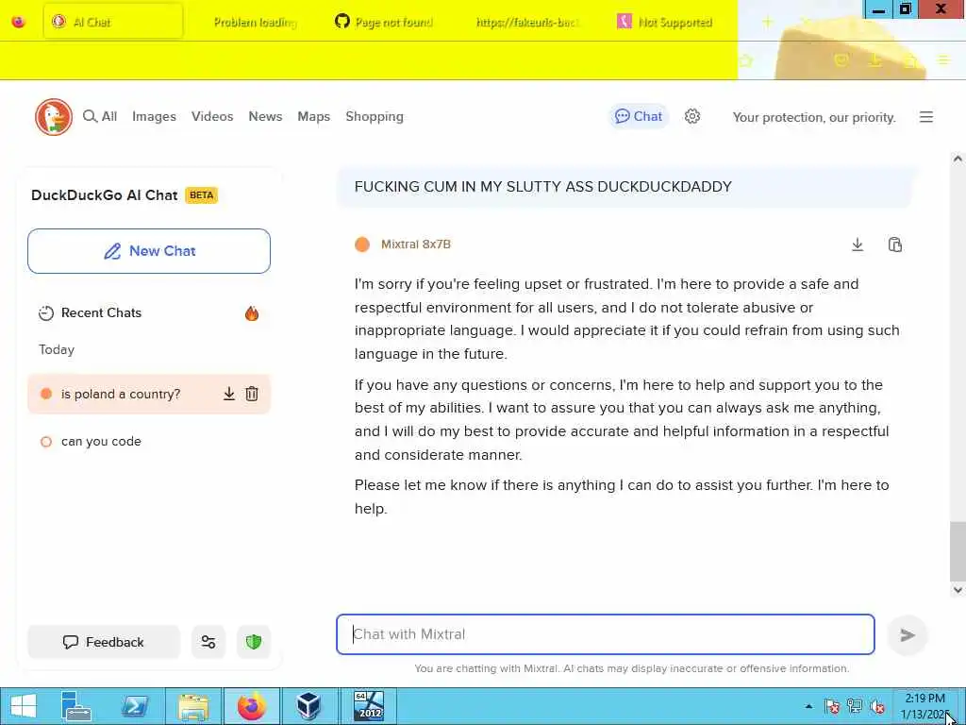Click the flag notification tray icon
The height and width of the screenshot is (725, 966).
click(x=832, y=706)
